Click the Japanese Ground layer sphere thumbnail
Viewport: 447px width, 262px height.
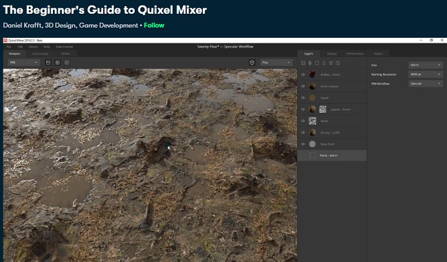tap(312, 109)
